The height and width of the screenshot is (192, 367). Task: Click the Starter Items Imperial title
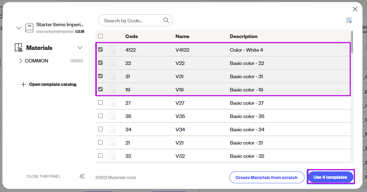[x=60, y=24]
